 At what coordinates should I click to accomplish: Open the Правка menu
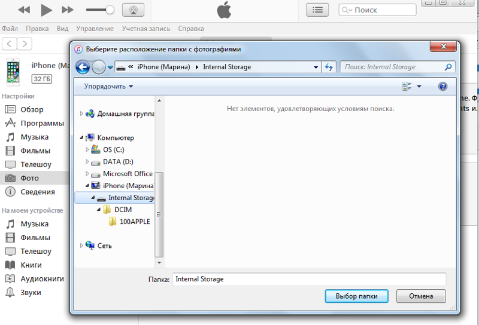click(37, 29)
